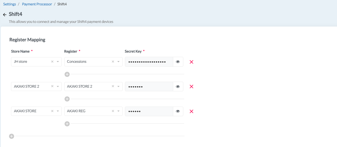The image size is (337, 147).
Task: Clear the Concessions register selection
Action: 113,62
